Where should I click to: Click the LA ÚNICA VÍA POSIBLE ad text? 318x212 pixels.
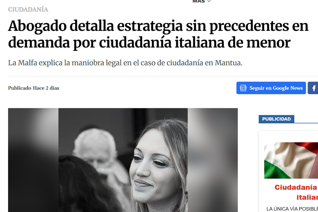292,209
